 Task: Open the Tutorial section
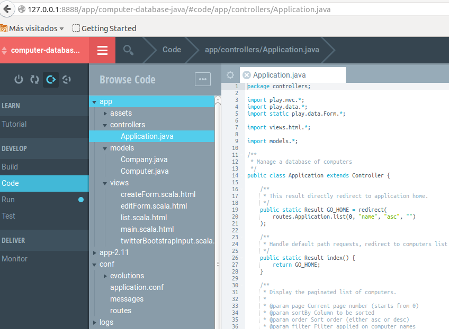click(x=44, y=124)
